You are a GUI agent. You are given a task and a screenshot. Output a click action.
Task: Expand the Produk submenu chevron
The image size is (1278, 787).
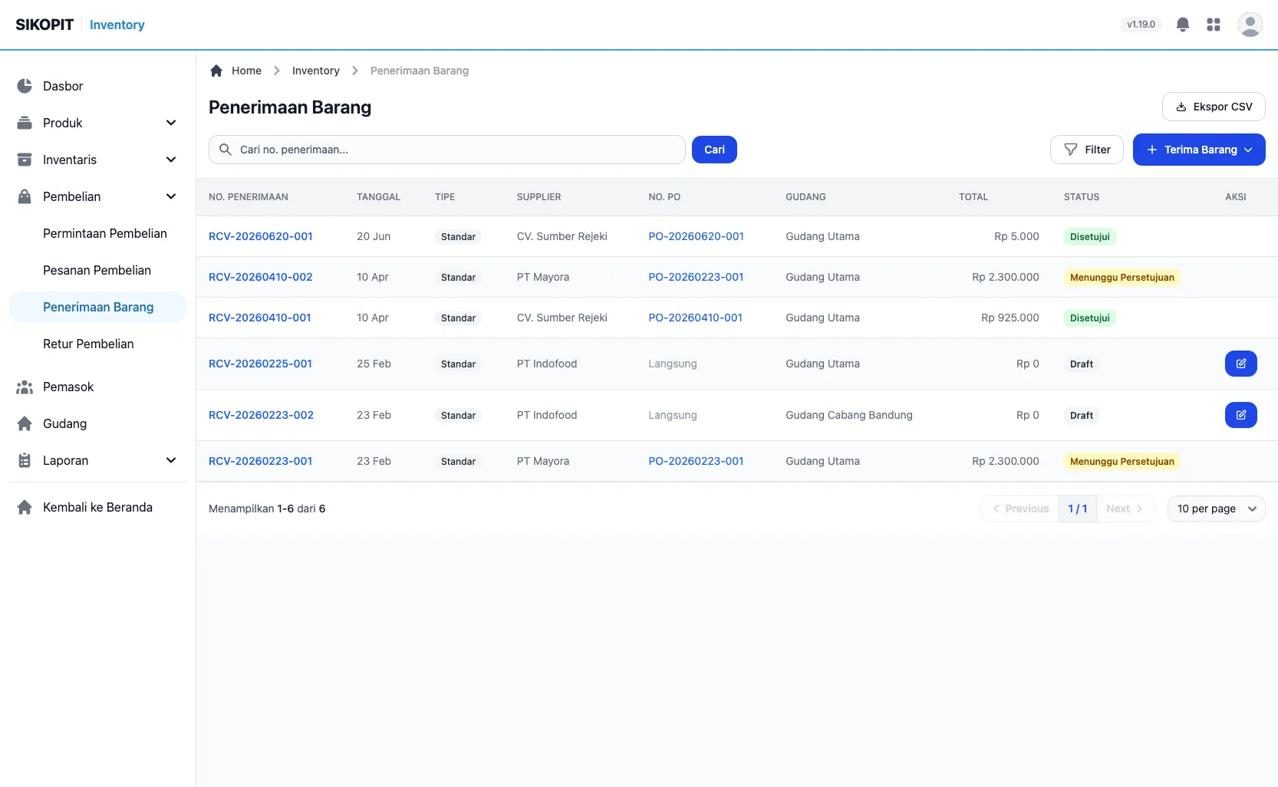point(171,123)
